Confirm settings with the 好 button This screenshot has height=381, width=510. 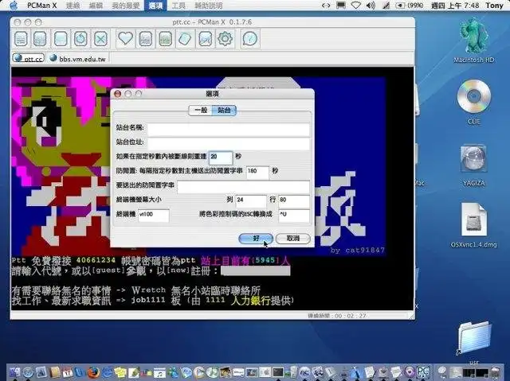click(256, 239)
